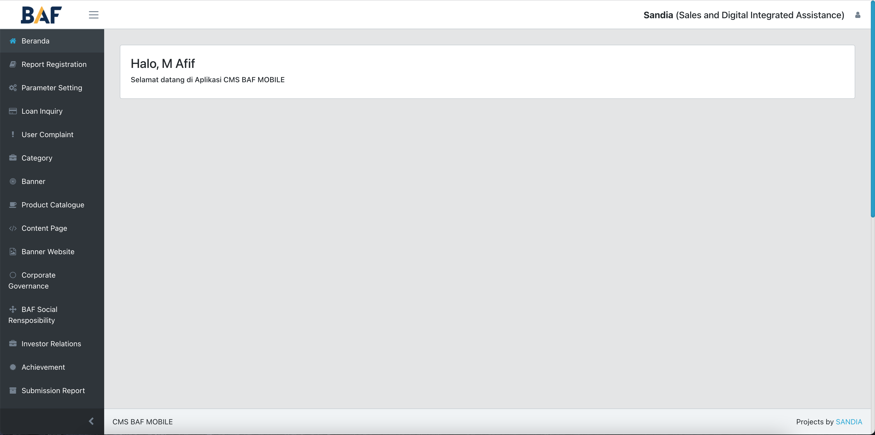Click the Corporate Governance circle icon
Screen dimensions: 875x435
[x=13, y=275]
